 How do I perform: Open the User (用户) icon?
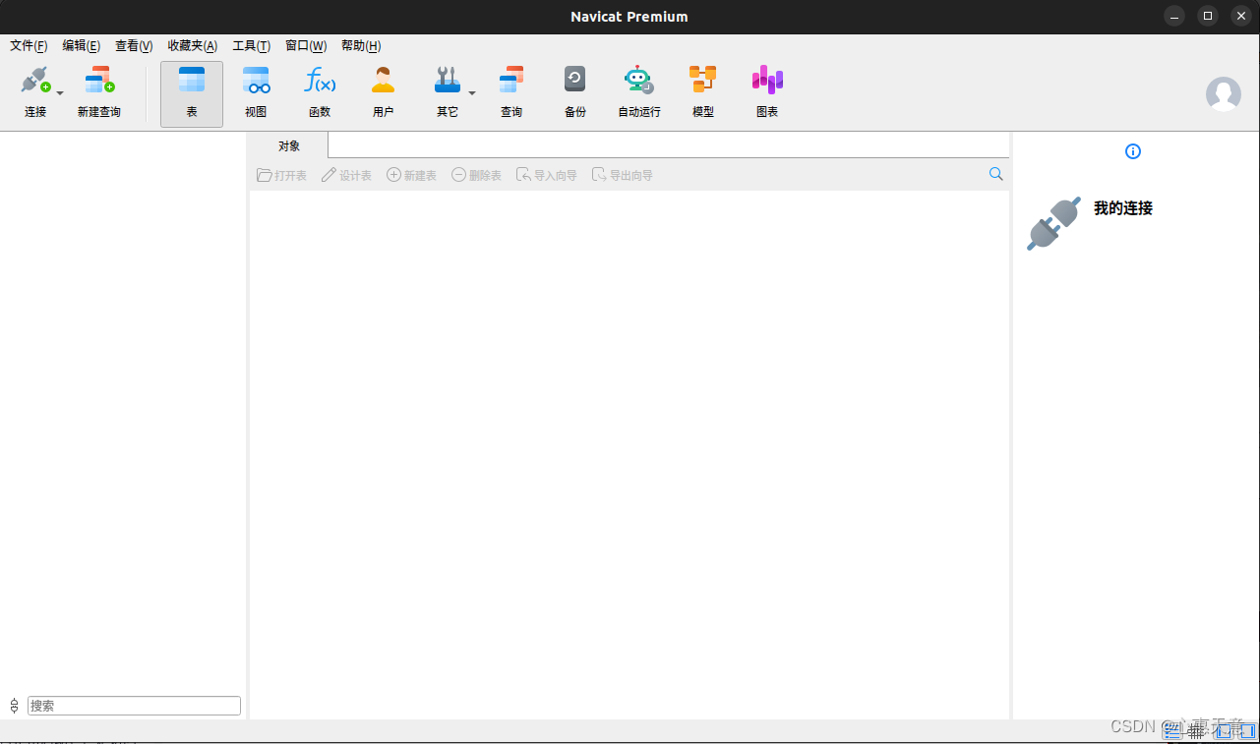[x=384, y=80]
